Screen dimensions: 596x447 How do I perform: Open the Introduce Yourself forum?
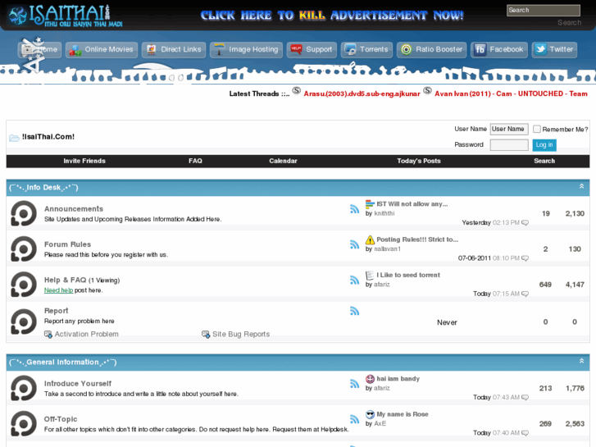point(78,384)
